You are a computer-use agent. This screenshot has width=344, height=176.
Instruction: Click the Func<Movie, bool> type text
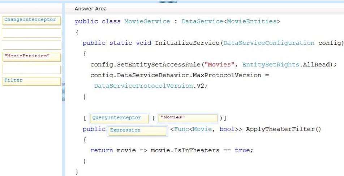[206, 129]
